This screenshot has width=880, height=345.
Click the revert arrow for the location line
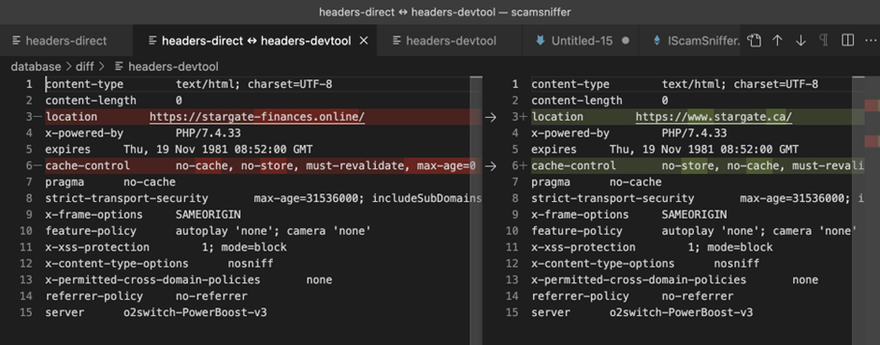click(x=491, y=117)
